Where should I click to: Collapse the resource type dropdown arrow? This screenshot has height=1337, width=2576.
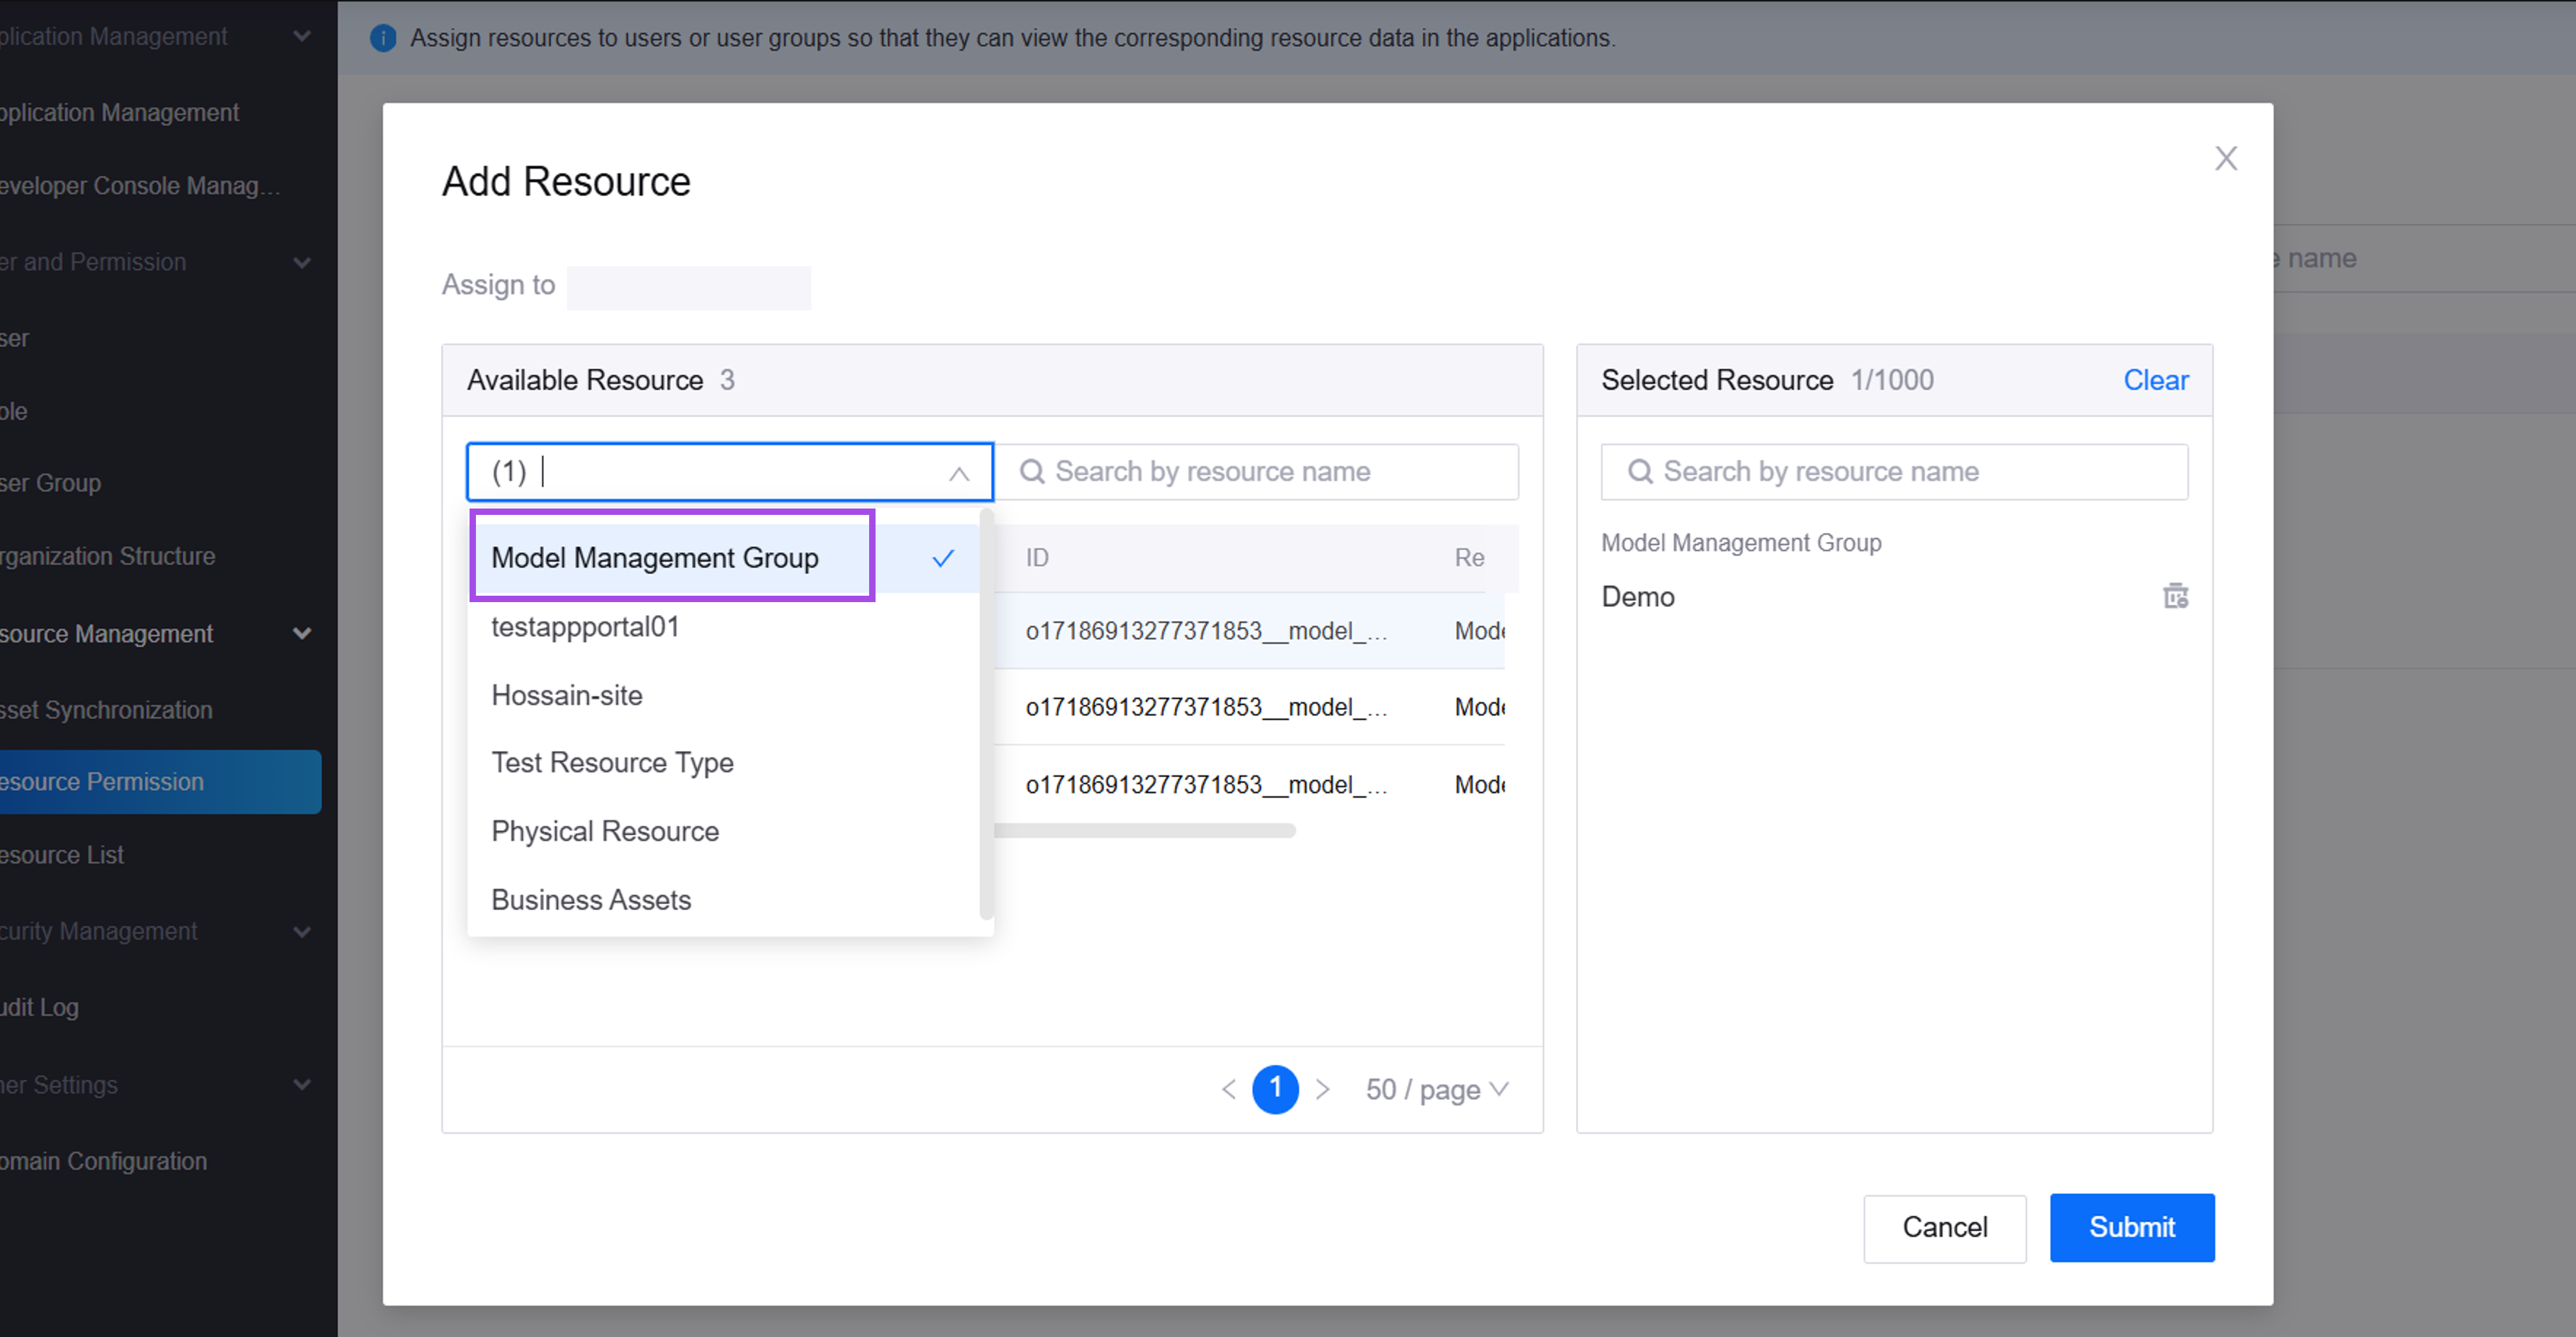pyautogui.click(x=958, y=473)
